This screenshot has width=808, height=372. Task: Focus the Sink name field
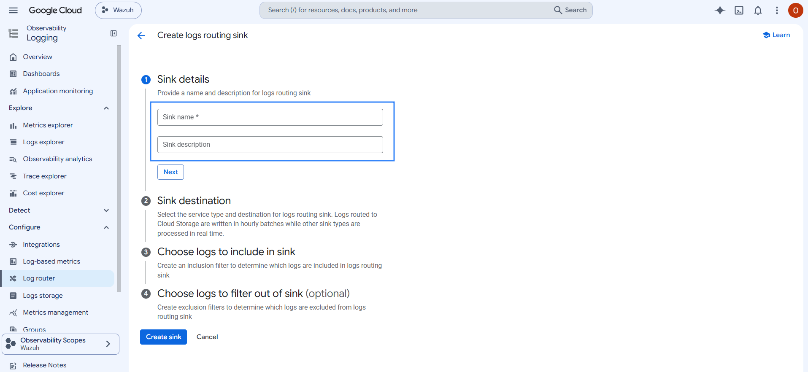(270, 117)
